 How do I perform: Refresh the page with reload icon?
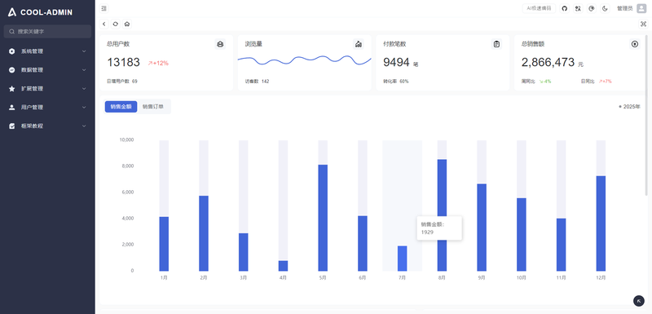point(116,24)
